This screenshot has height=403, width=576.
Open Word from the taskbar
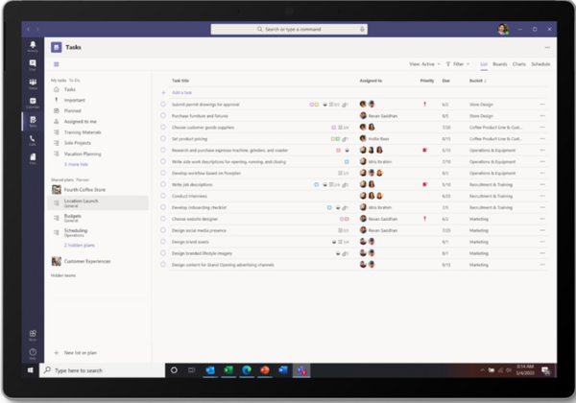click(283, 370)
